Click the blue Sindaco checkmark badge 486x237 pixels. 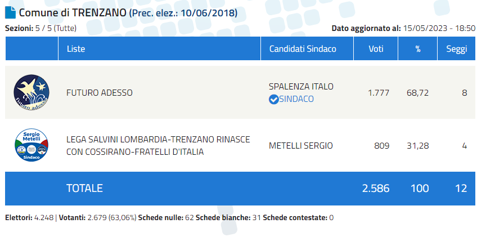point(274,99)
